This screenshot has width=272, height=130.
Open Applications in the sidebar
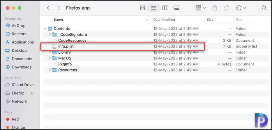pyautogui.click(x=20, y=42)
